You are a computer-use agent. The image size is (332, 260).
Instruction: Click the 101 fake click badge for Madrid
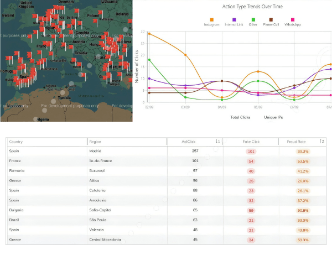coord(251,151)
